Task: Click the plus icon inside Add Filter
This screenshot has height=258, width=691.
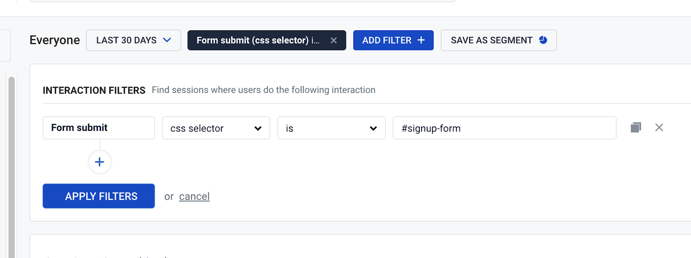Action: tap(421, 40)
